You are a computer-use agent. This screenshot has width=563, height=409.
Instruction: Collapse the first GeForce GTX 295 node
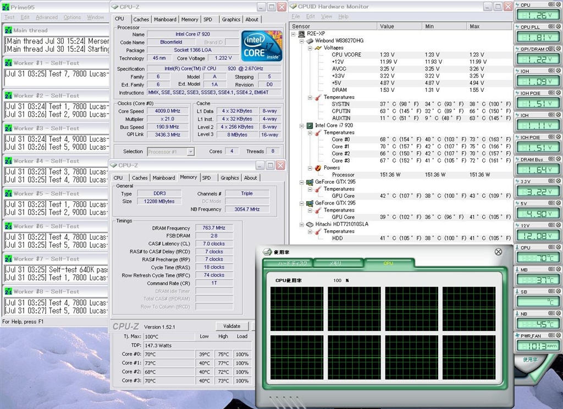click(302, 182)
